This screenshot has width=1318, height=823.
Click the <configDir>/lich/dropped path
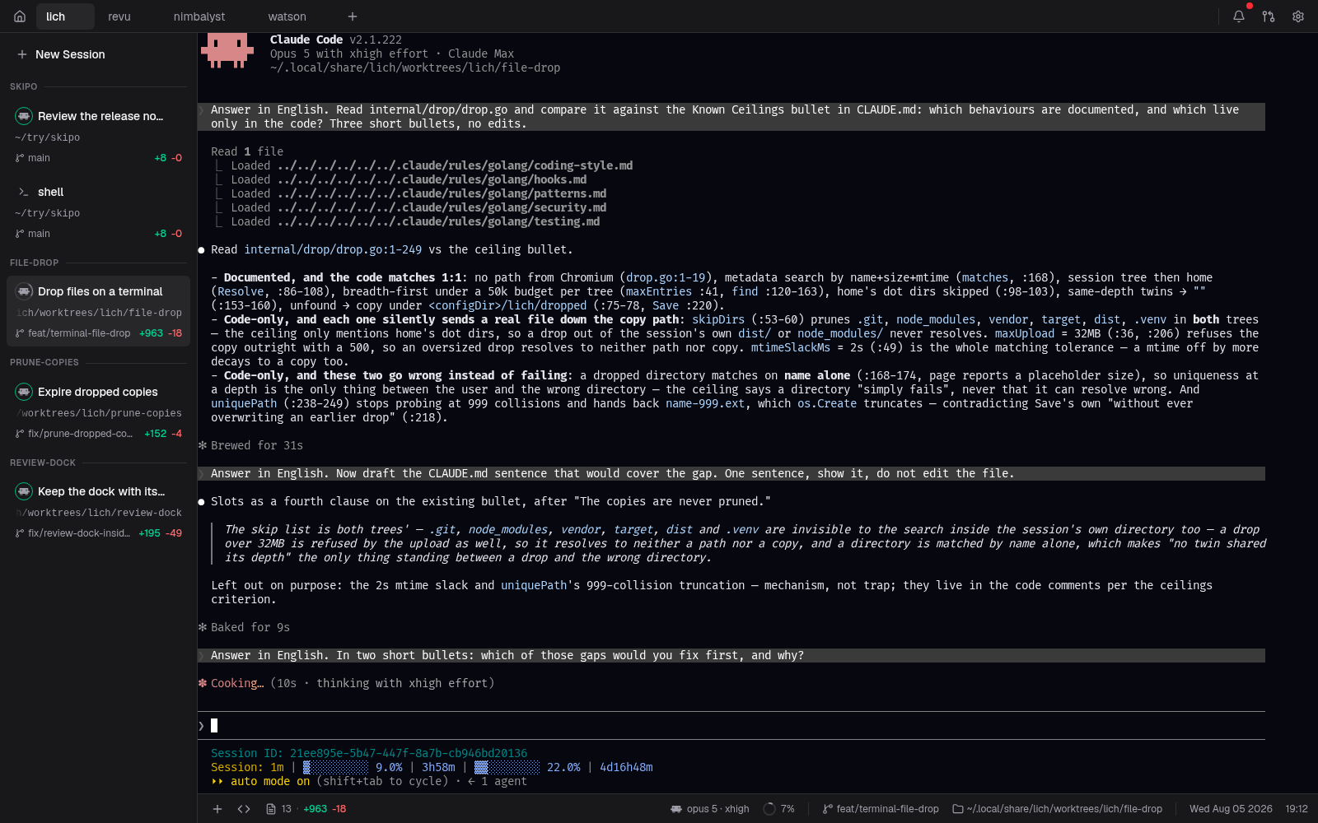pos(507,305)
